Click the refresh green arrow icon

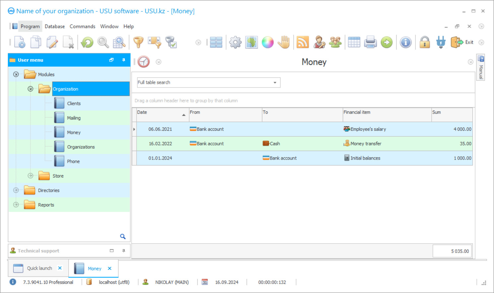coord(87,42)
